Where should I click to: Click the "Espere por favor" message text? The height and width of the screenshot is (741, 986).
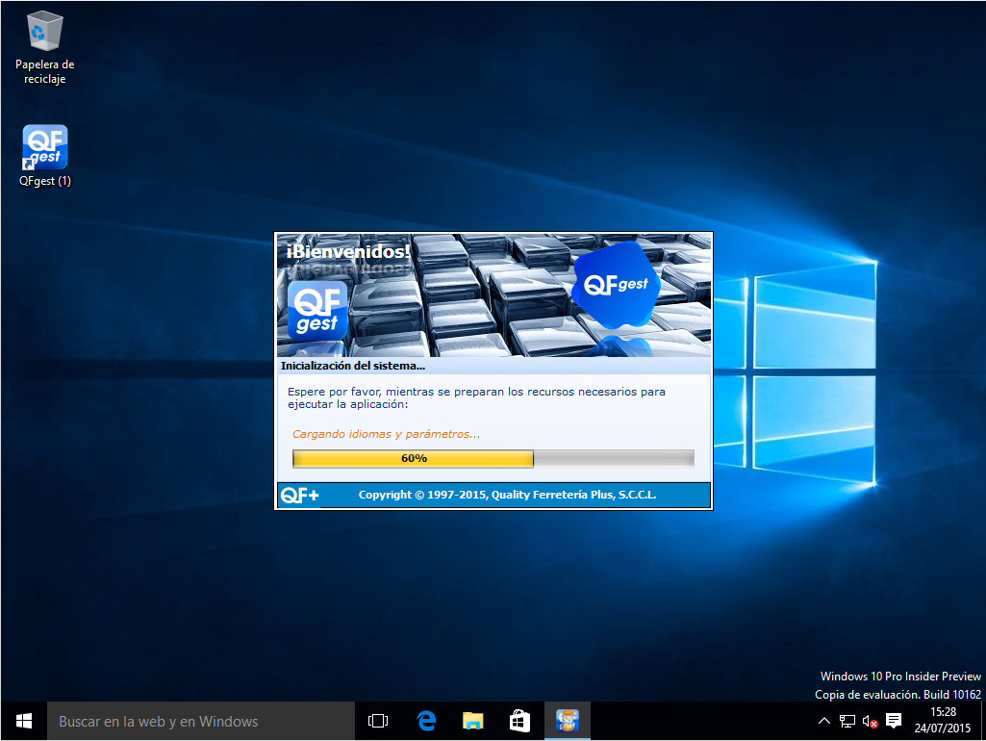476,397
